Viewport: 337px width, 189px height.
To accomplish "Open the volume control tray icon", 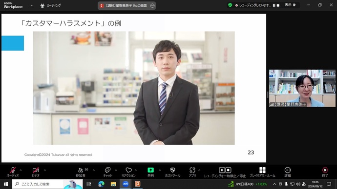I will tap(298, 184).
